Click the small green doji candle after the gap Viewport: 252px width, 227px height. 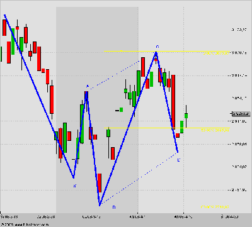click(x=121, y=109)
